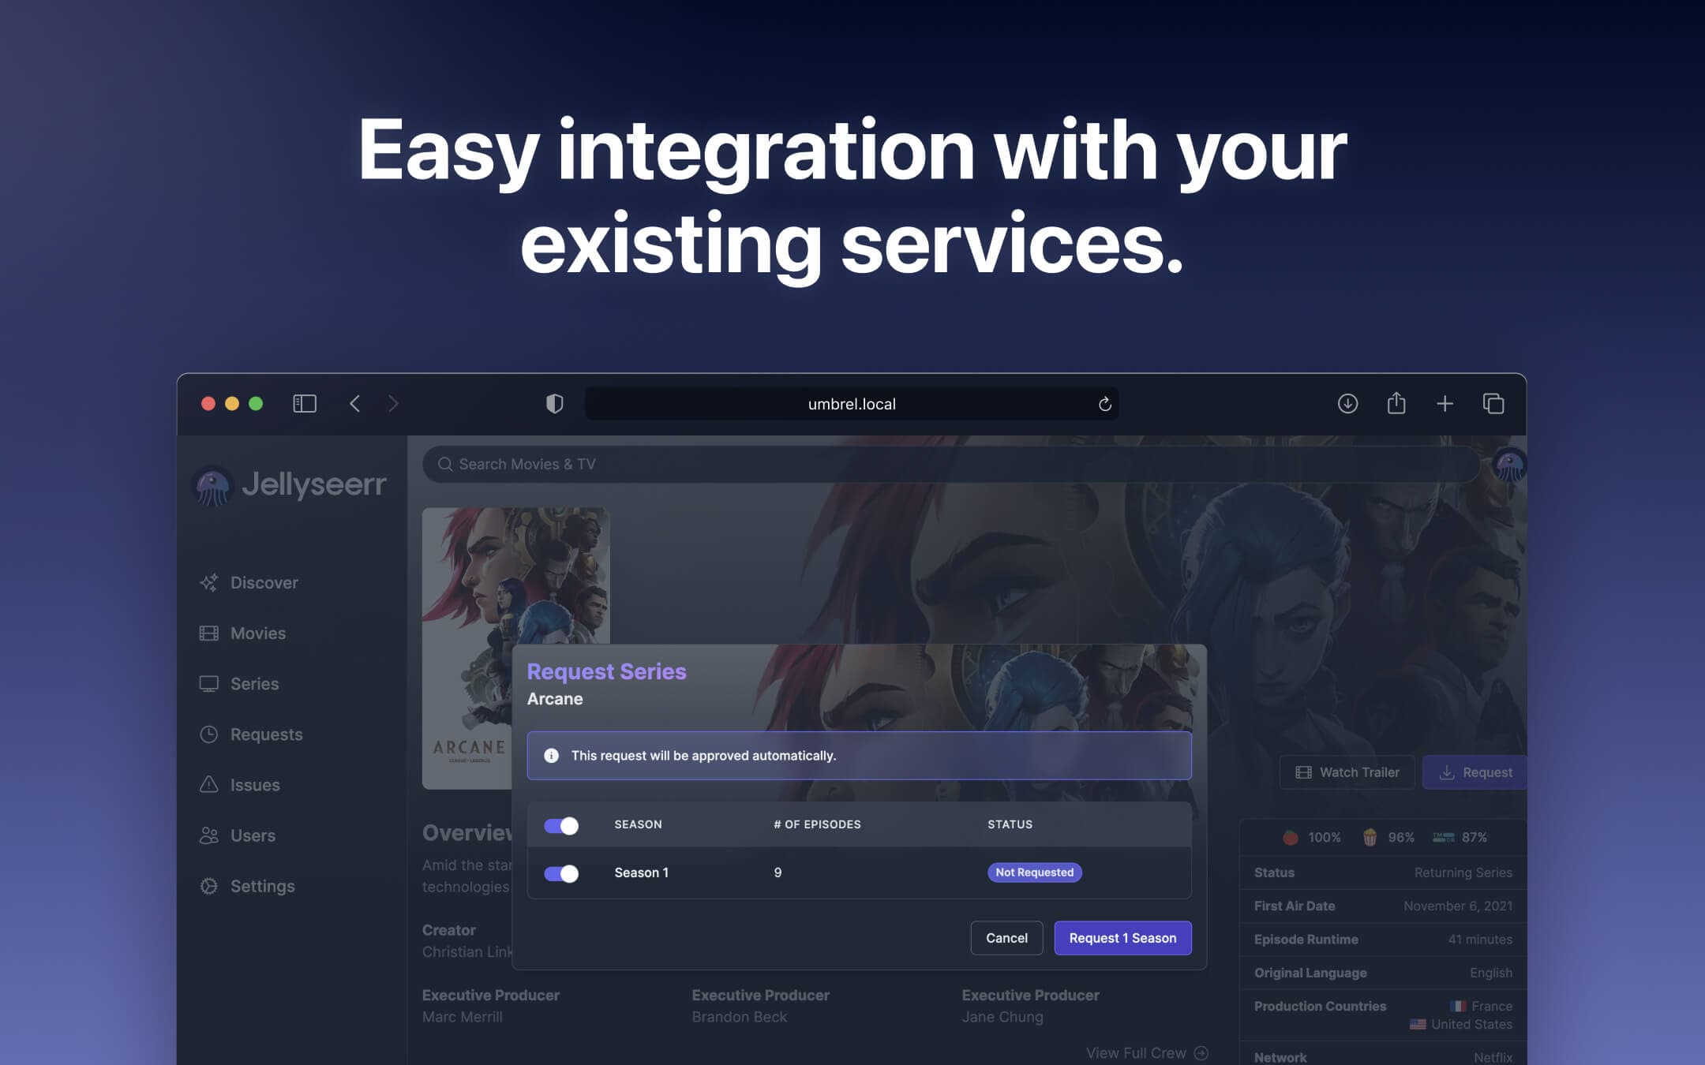Click Cancel in the Request dialog

[1006, 937]
